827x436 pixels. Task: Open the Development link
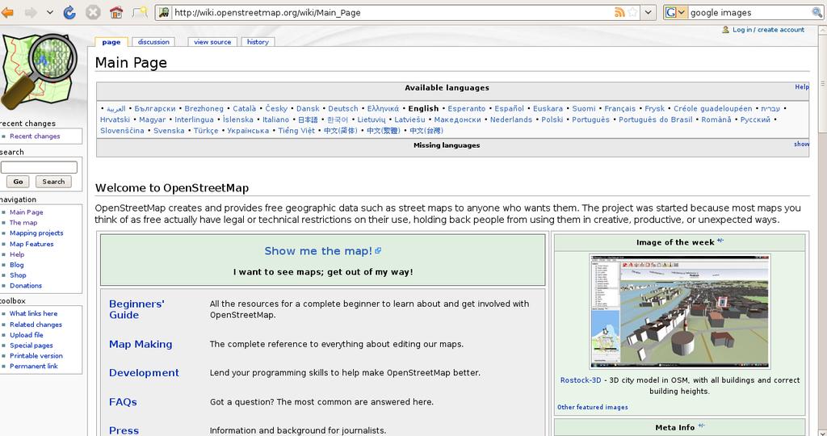point(144,373)
